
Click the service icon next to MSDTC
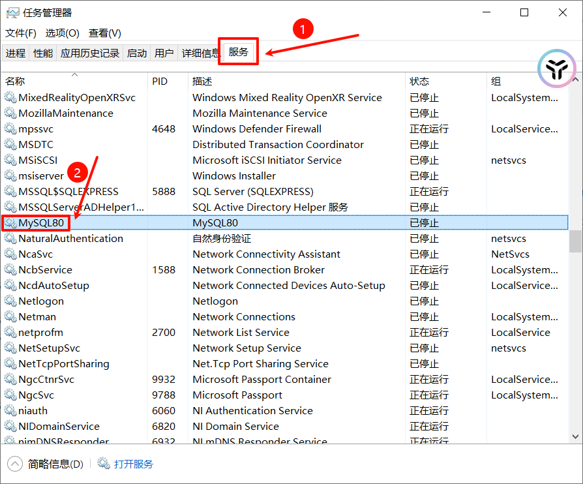click(10, 144)
